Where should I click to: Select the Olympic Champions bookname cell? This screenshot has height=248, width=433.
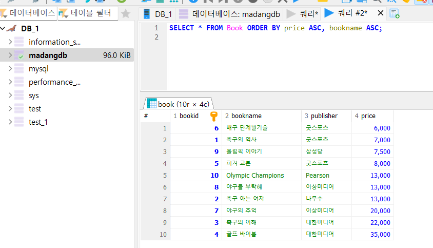click(262, 175)
